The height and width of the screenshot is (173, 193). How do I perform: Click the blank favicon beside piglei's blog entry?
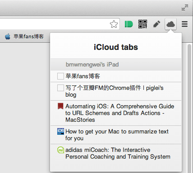click(x=60, y=88)
